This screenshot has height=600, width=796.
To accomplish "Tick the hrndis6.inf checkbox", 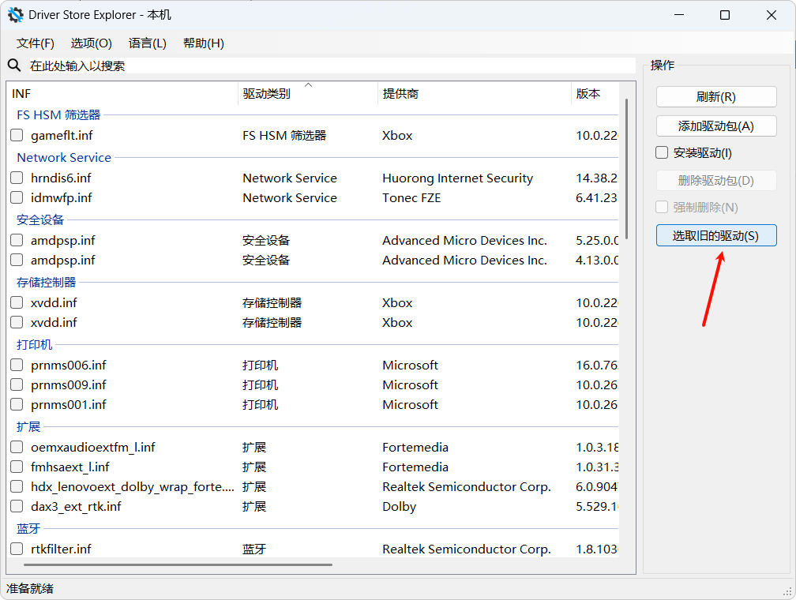I will point(17,178).
